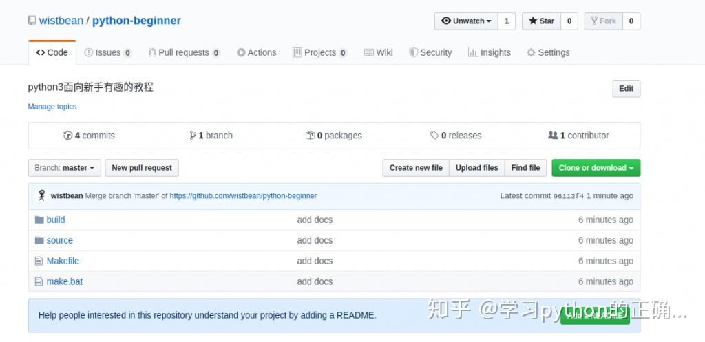Image resolution: width=705 pixels, height=342 pixels.
Task: Expand the Branch: master selector
Action: (x=65, y=168)
